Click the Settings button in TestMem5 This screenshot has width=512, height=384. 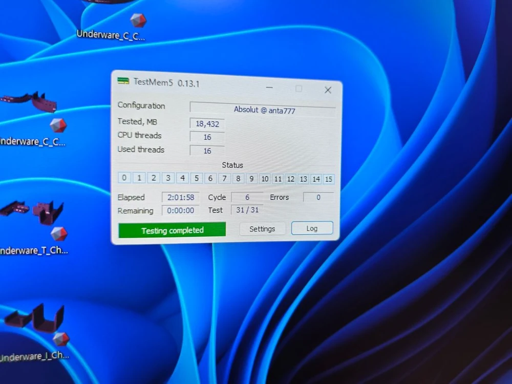pos(262,229)
